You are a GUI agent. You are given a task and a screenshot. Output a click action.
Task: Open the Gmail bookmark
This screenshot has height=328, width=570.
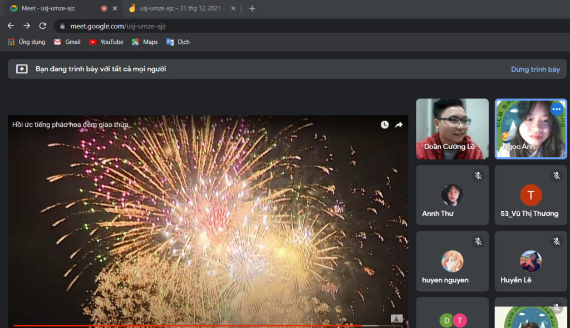click(67, 42)
